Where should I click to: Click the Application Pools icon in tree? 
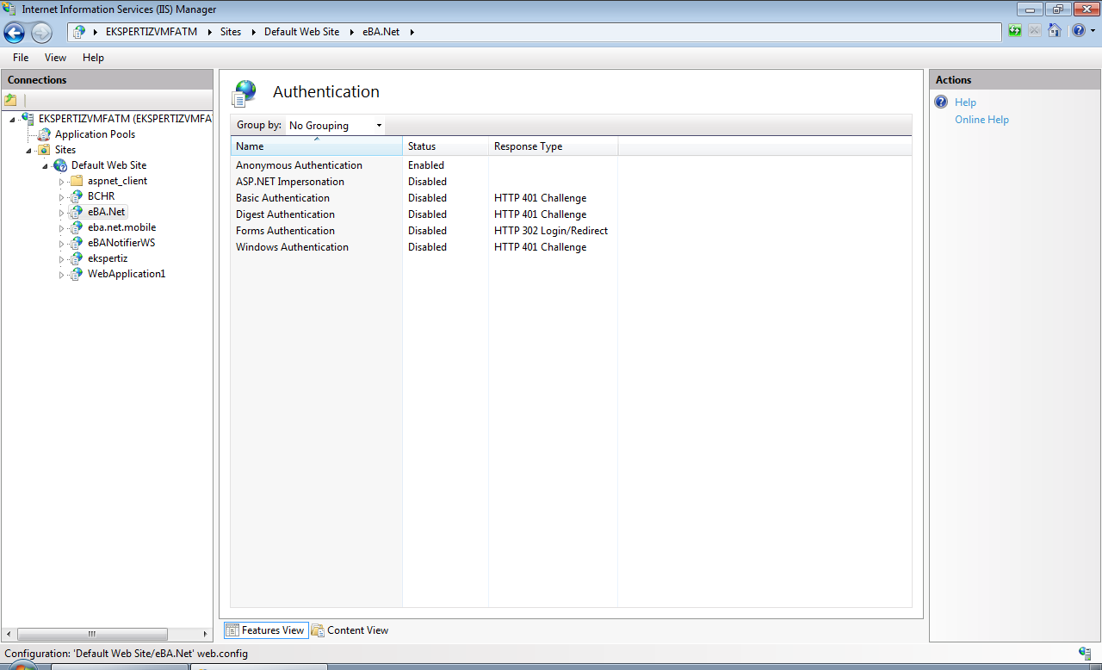[x=44, y=134]
